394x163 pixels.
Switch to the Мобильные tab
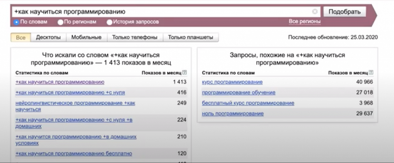[x=86, y=37]
